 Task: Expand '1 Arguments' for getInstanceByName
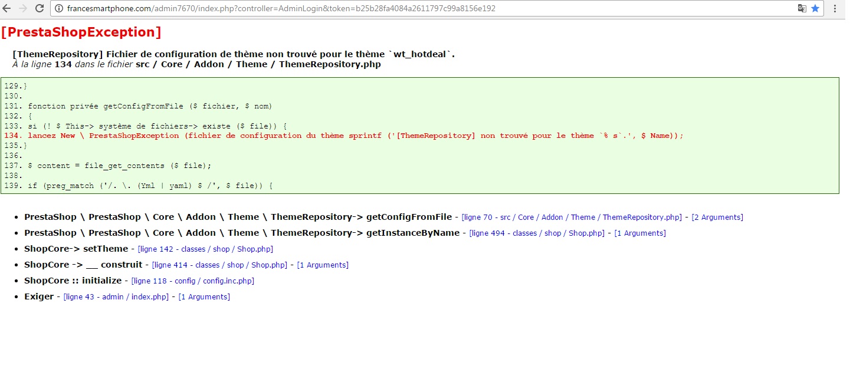(x=640, y=233)
